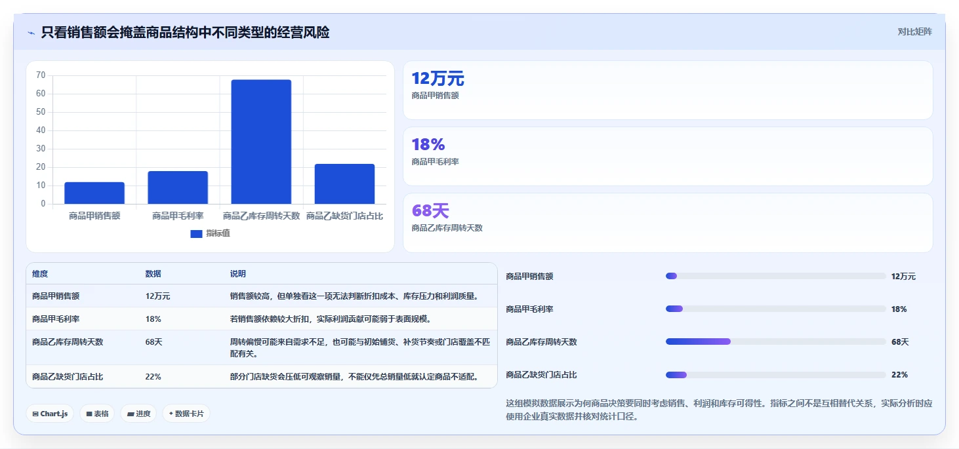Click 商品乙缺货门店占比 x-axis label in chart
The width and height of the screenshot is (959, 449).
[x=344, y=216]
